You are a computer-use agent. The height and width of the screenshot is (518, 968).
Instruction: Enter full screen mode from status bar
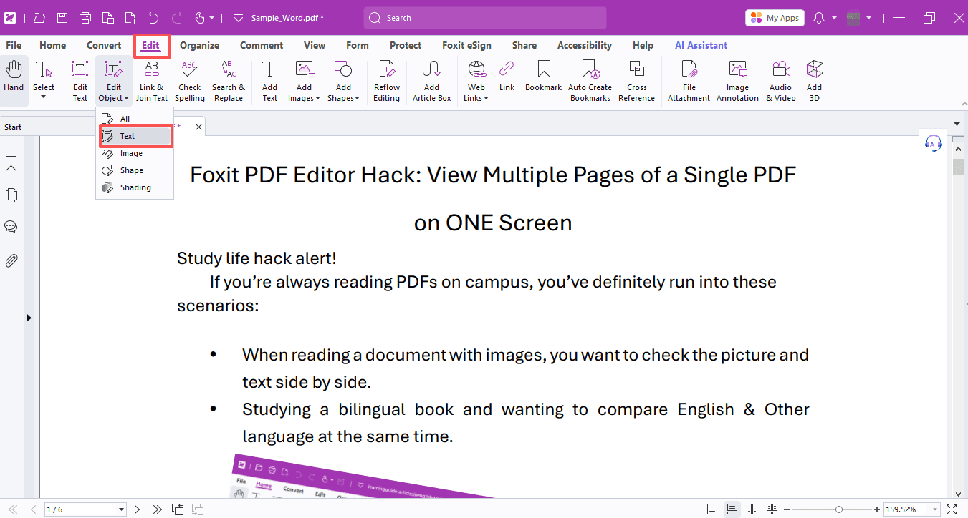tap(952, 509)
